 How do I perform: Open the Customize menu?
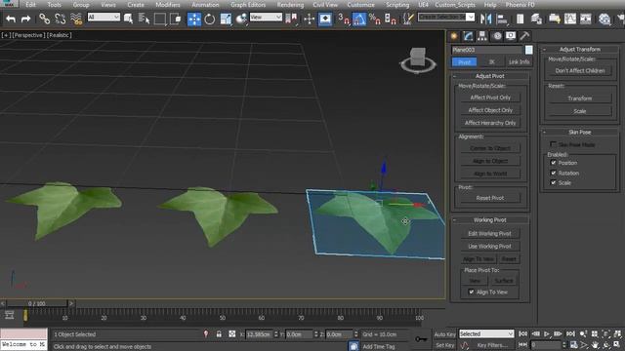coord(360,5)
